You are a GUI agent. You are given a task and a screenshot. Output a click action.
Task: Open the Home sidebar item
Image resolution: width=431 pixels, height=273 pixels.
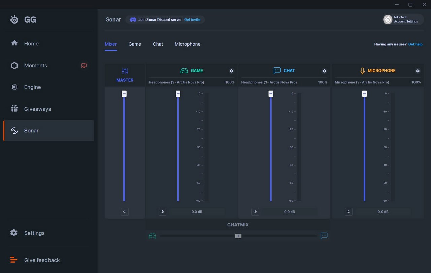(49, 44)
